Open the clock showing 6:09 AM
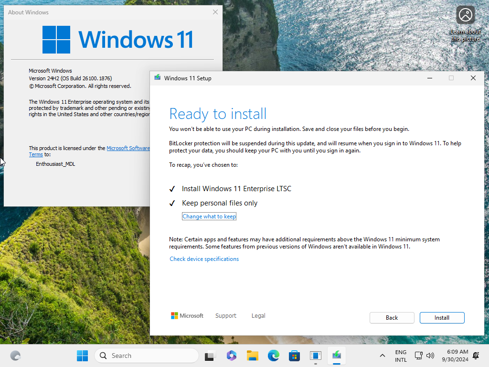Viewport: 489px width, 367px height. (x=455, y=356)
